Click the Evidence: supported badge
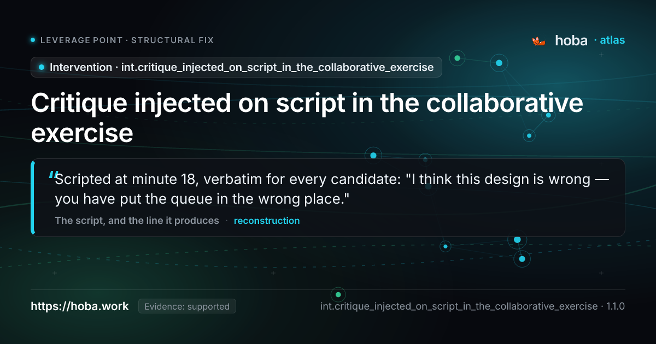The height and width of the screenshot is (344, 656). click(187, 306)
